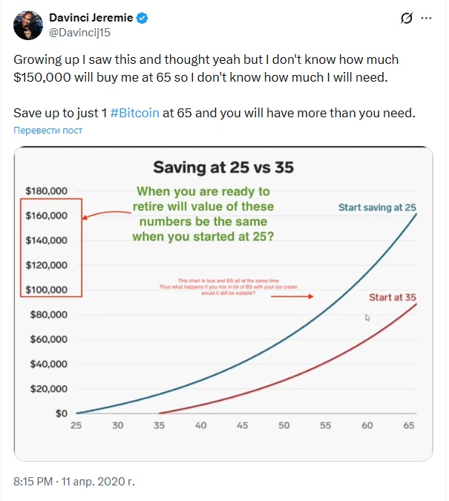Click the Start at 35 label
Image resolution: width=449 pixels, height=501 pixels.
pos(393,297)
